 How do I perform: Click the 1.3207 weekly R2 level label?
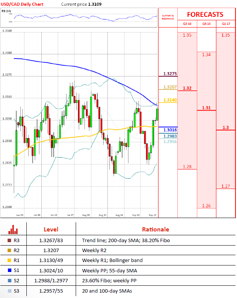(x=169, y=87)
